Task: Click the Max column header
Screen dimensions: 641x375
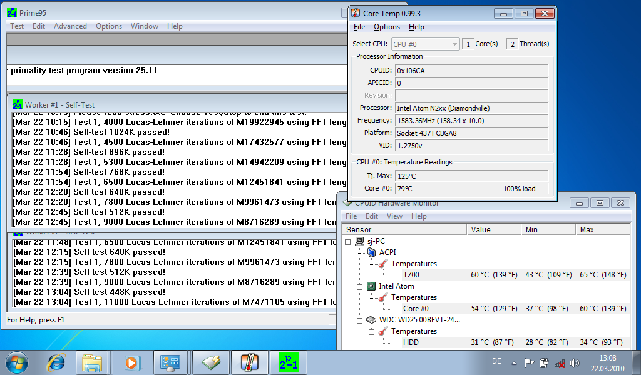Action: [x=603, y=230]
